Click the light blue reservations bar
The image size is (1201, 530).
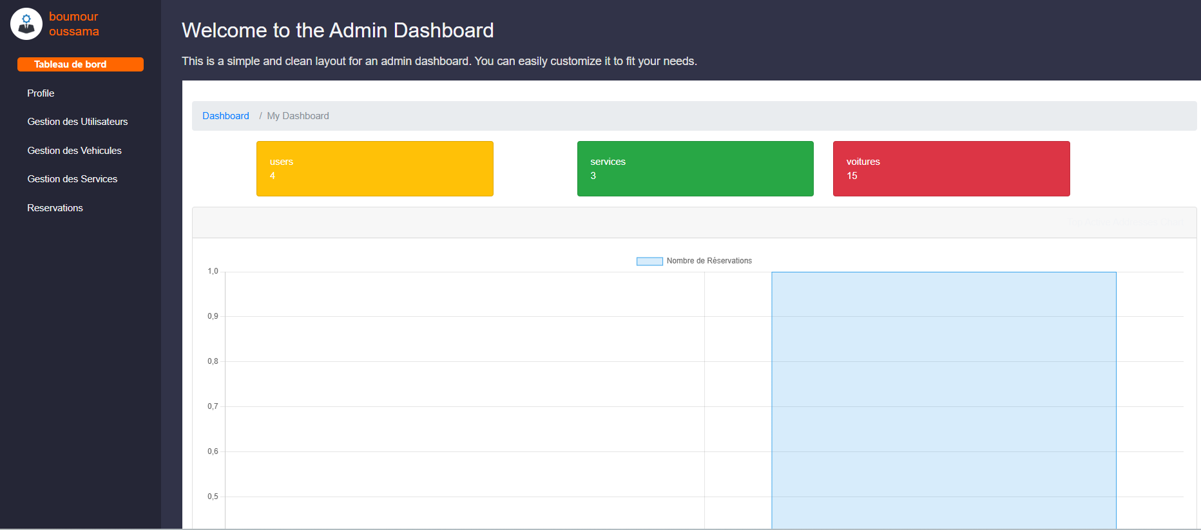pyautogui.click(x=943, y=399)
